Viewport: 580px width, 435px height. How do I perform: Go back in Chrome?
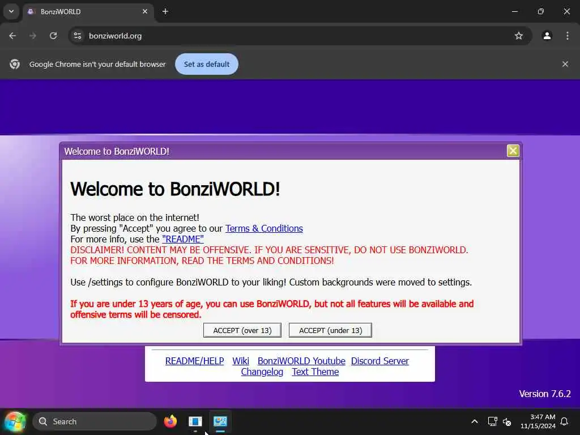[12, 36]
